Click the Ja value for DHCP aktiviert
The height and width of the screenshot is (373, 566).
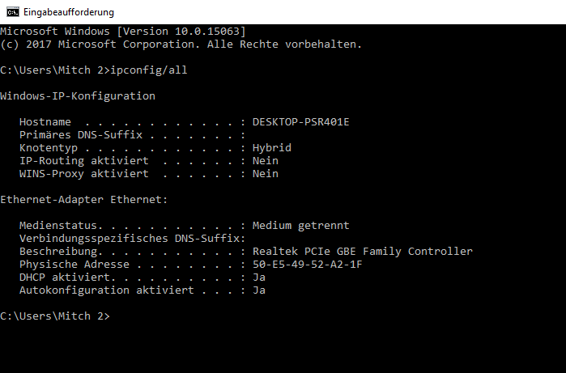point(259,278)
